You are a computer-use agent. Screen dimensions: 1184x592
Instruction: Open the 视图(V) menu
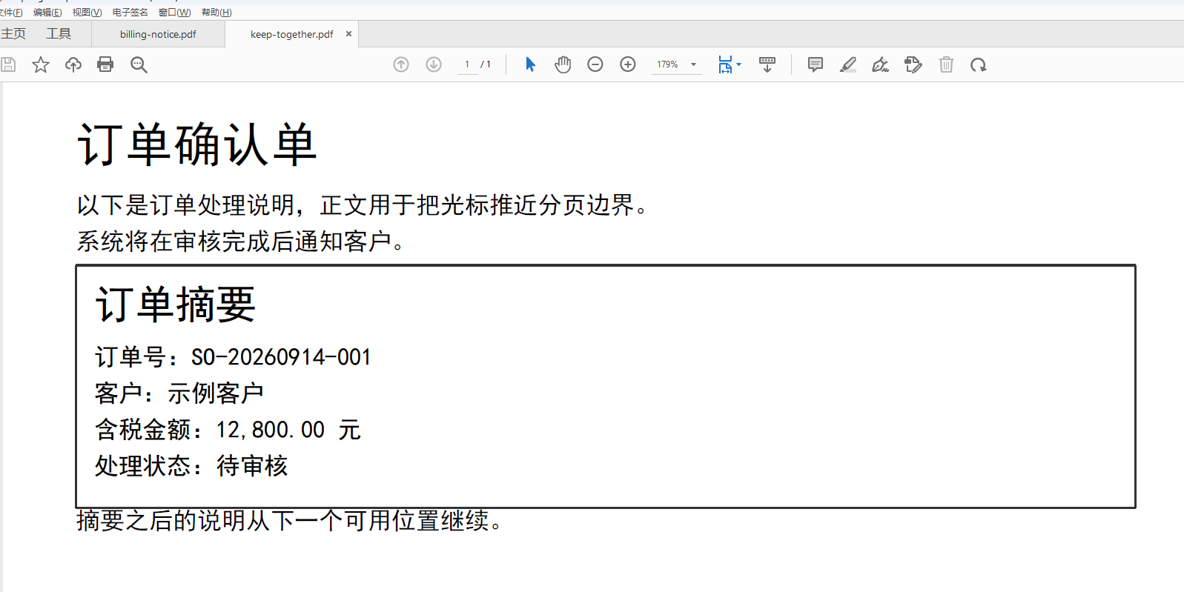(87, 13)
